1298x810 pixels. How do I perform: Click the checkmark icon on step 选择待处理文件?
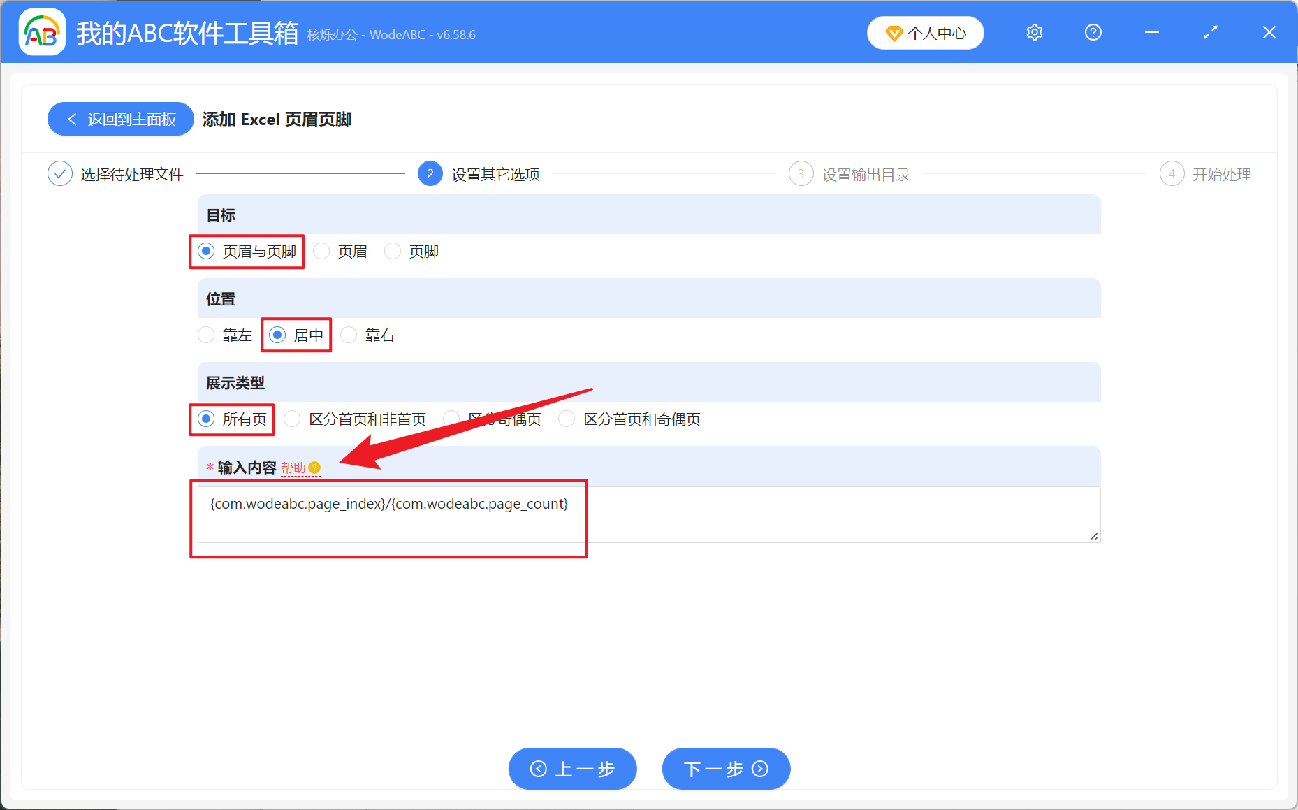60,173
